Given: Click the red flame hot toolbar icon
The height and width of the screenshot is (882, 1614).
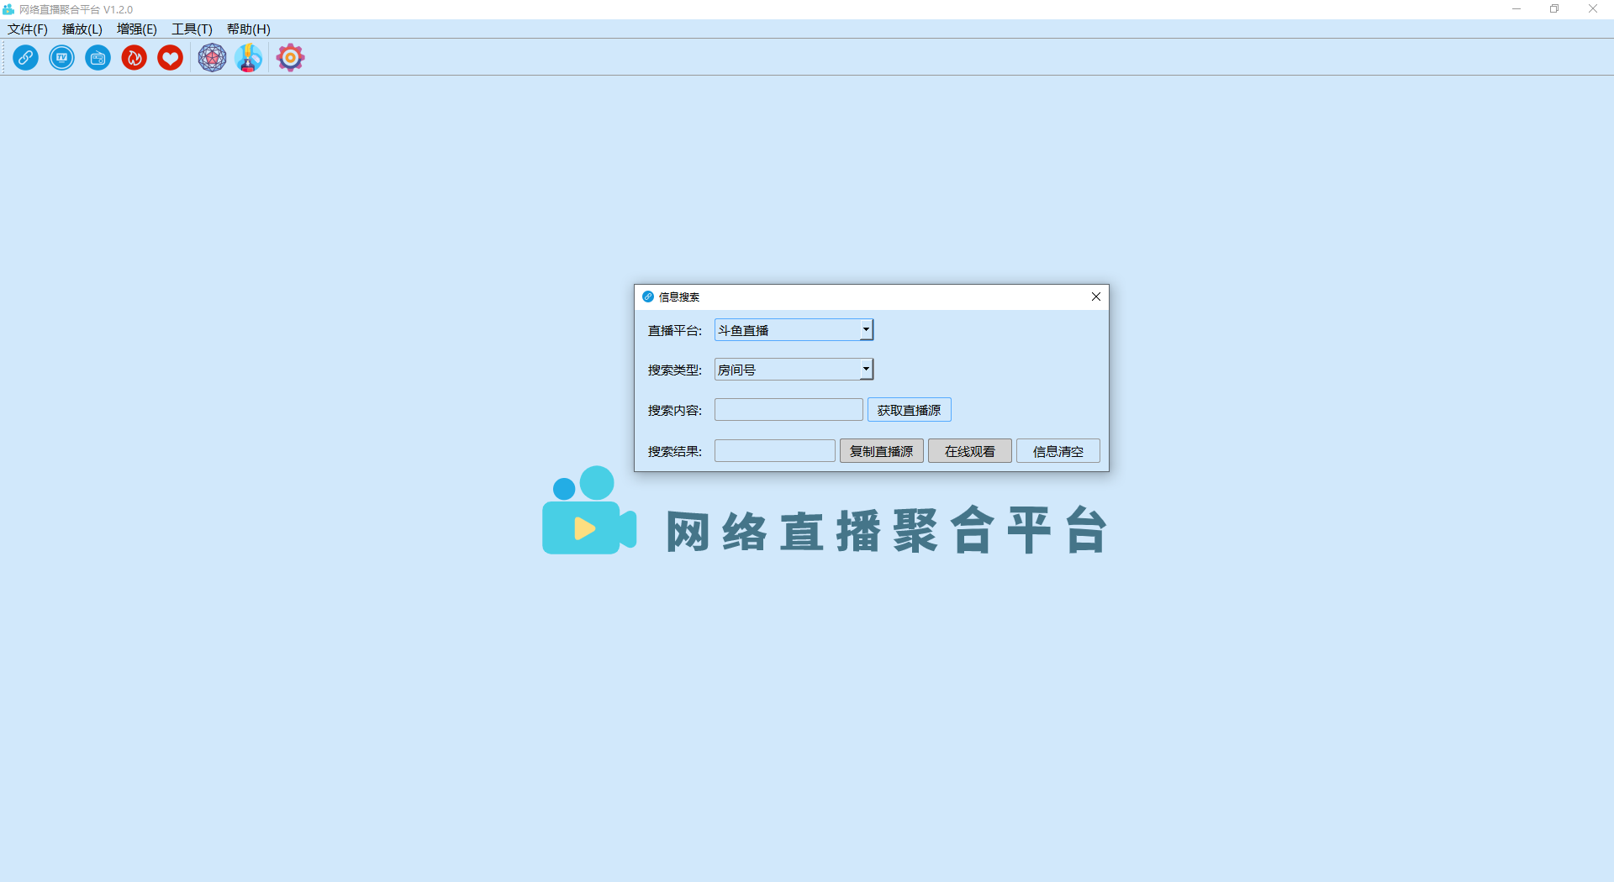Looking at the screenshot, I should pyautogui.click(x=134, y=58).
